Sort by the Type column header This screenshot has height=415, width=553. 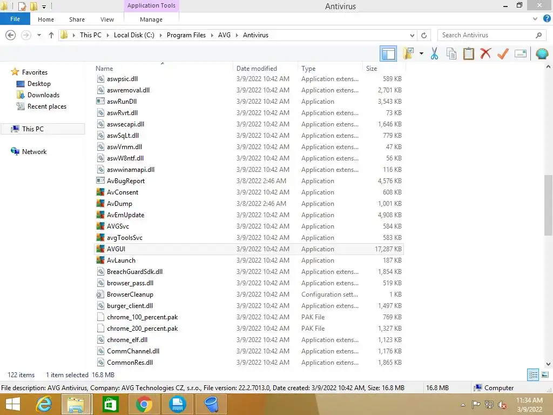pyautogui.click(x=308, y=69)
